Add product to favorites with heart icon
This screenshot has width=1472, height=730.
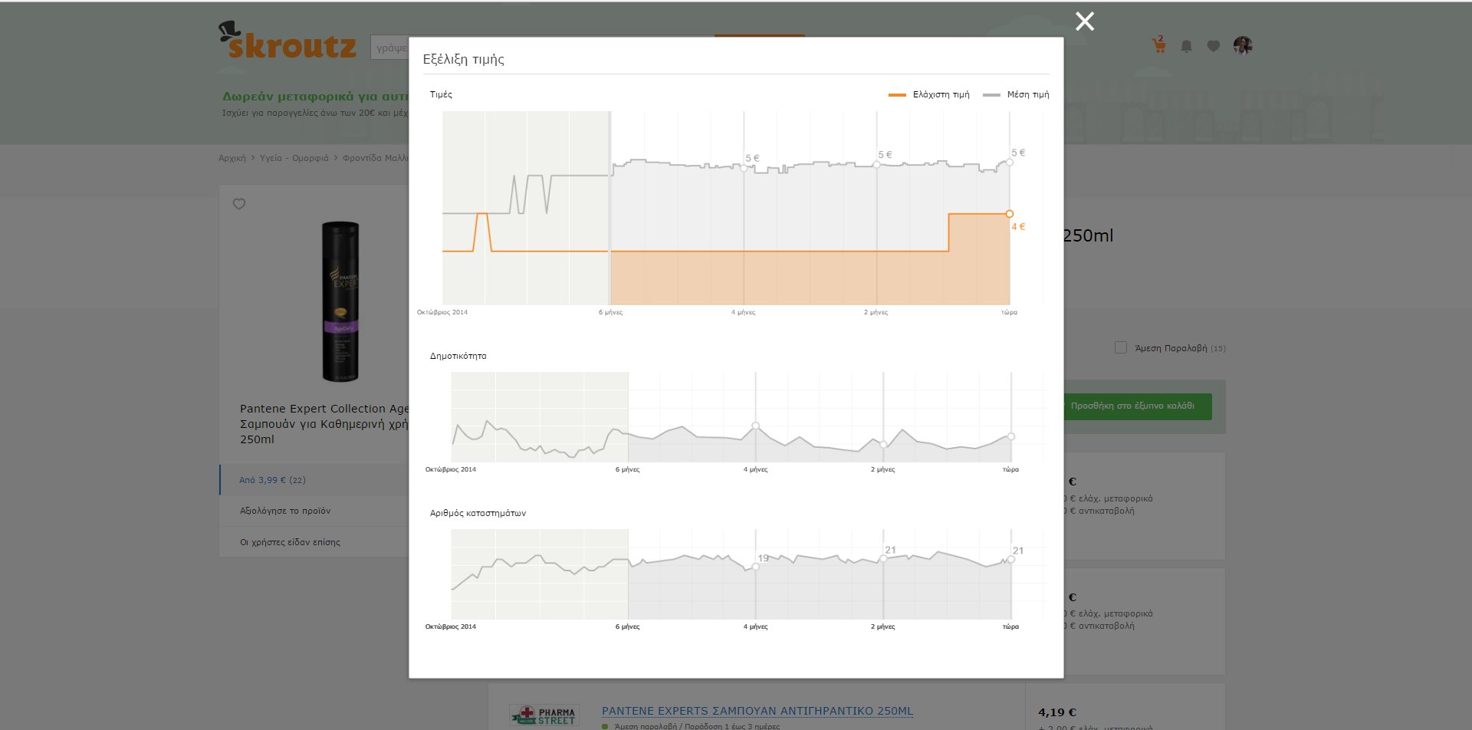(x=239, y=204)
